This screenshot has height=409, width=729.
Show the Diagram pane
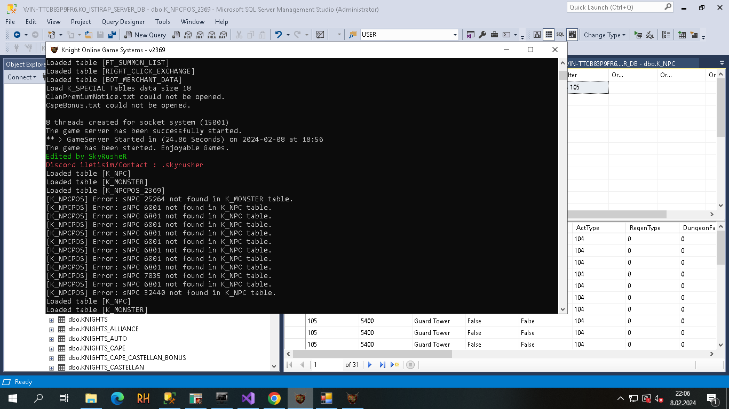point(537,35)
